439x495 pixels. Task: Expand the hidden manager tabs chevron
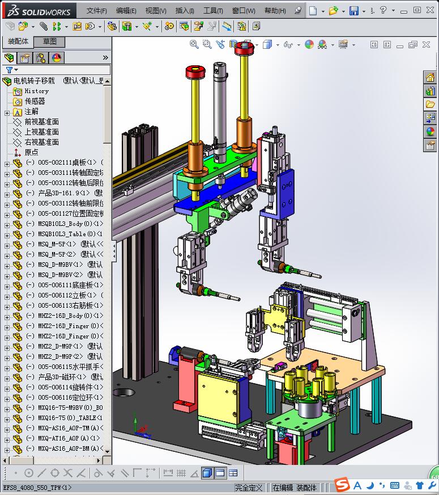click(x=105, y=58)
